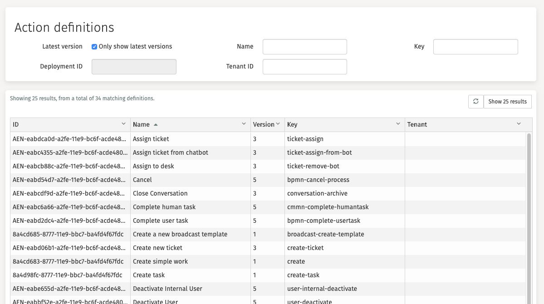Click the Deployment ID field
This screenshot has width=544, height=304.
[134, 67]
